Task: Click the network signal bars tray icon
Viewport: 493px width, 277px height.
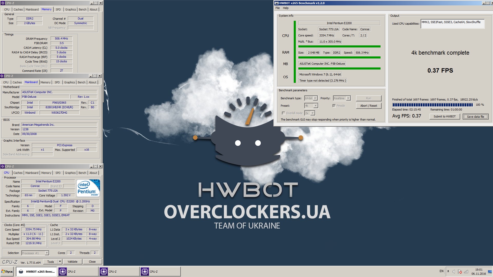Action: coord(466,272)
